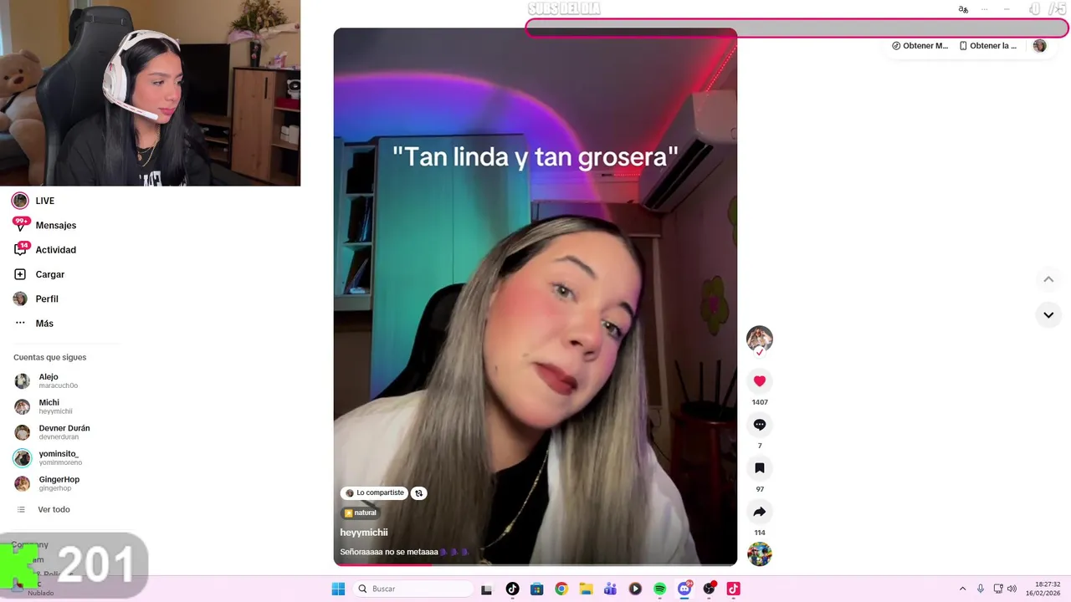Image resolution: width=1071 pixels, height=602 pixels.
Task: Seek on the video progress bar
Action: 535,564
